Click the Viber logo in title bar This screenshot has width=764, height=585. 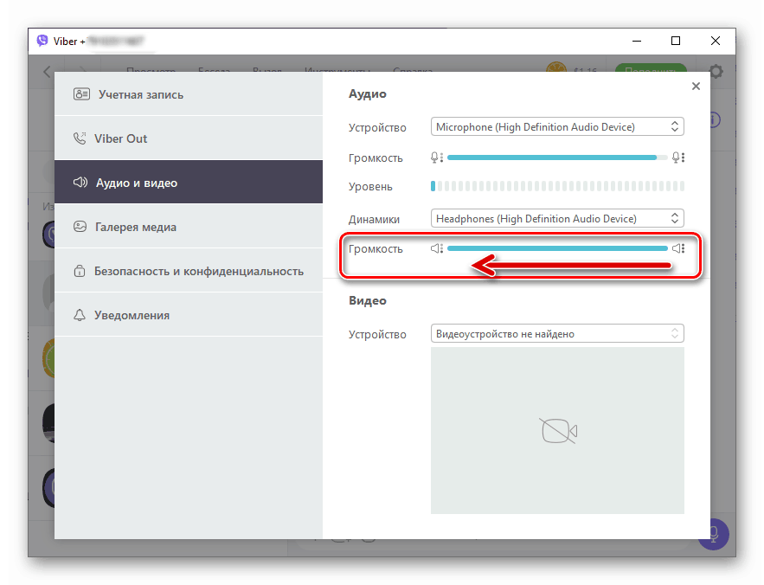(42, 41)
